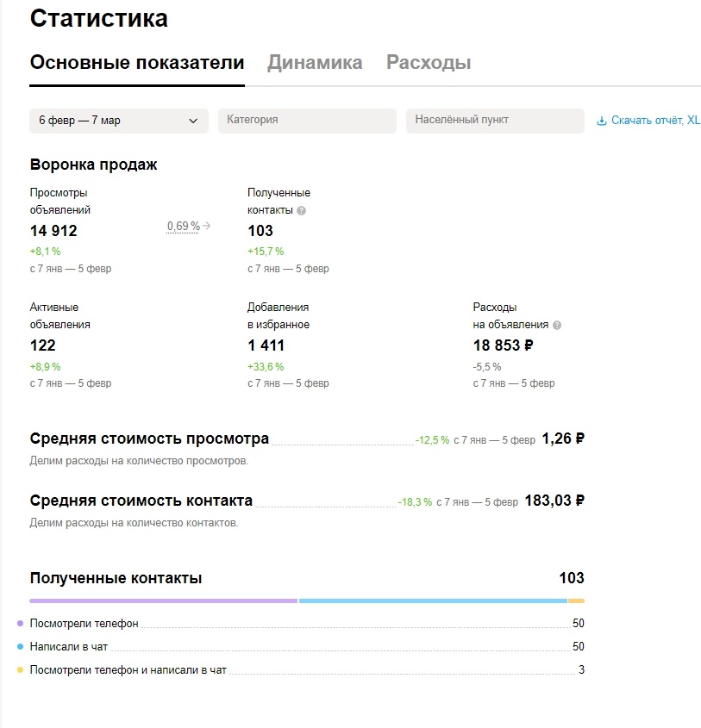Screen dimensions: 701x728
Task: Click the yellow dot beside Посмотрели телефон и написали в чат
Action: tap(20, 670)
